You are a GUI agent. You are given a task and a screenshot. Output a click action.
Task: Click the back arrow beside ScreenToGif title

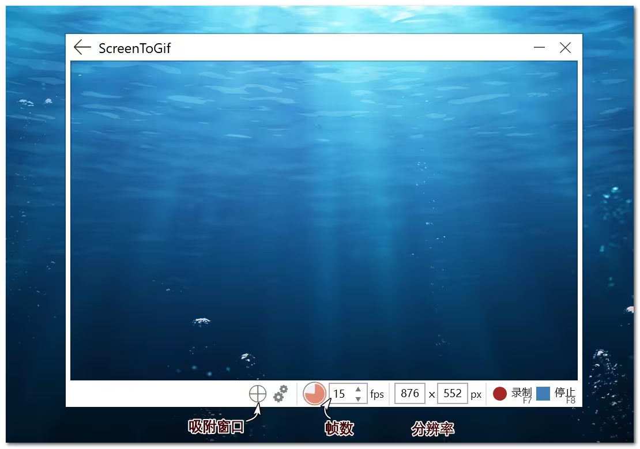[x=82, y=47]
